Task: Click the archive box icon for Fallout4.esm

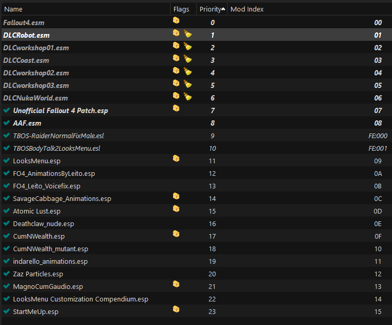Action: [176, 20]
